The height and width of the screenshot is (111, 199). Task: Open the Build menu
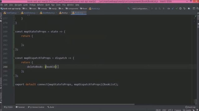tap(48, 5)
